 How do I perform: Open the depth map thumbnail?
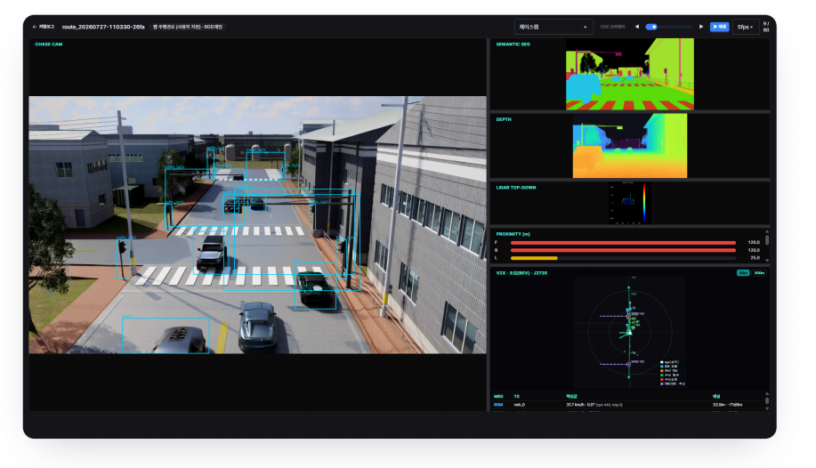pyautogui.click(x=630, y=146)
